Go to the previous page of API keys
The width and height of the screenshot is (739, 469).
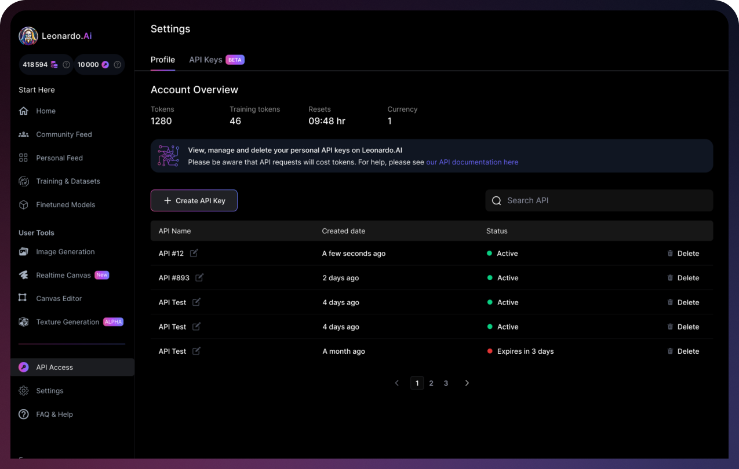397,383
